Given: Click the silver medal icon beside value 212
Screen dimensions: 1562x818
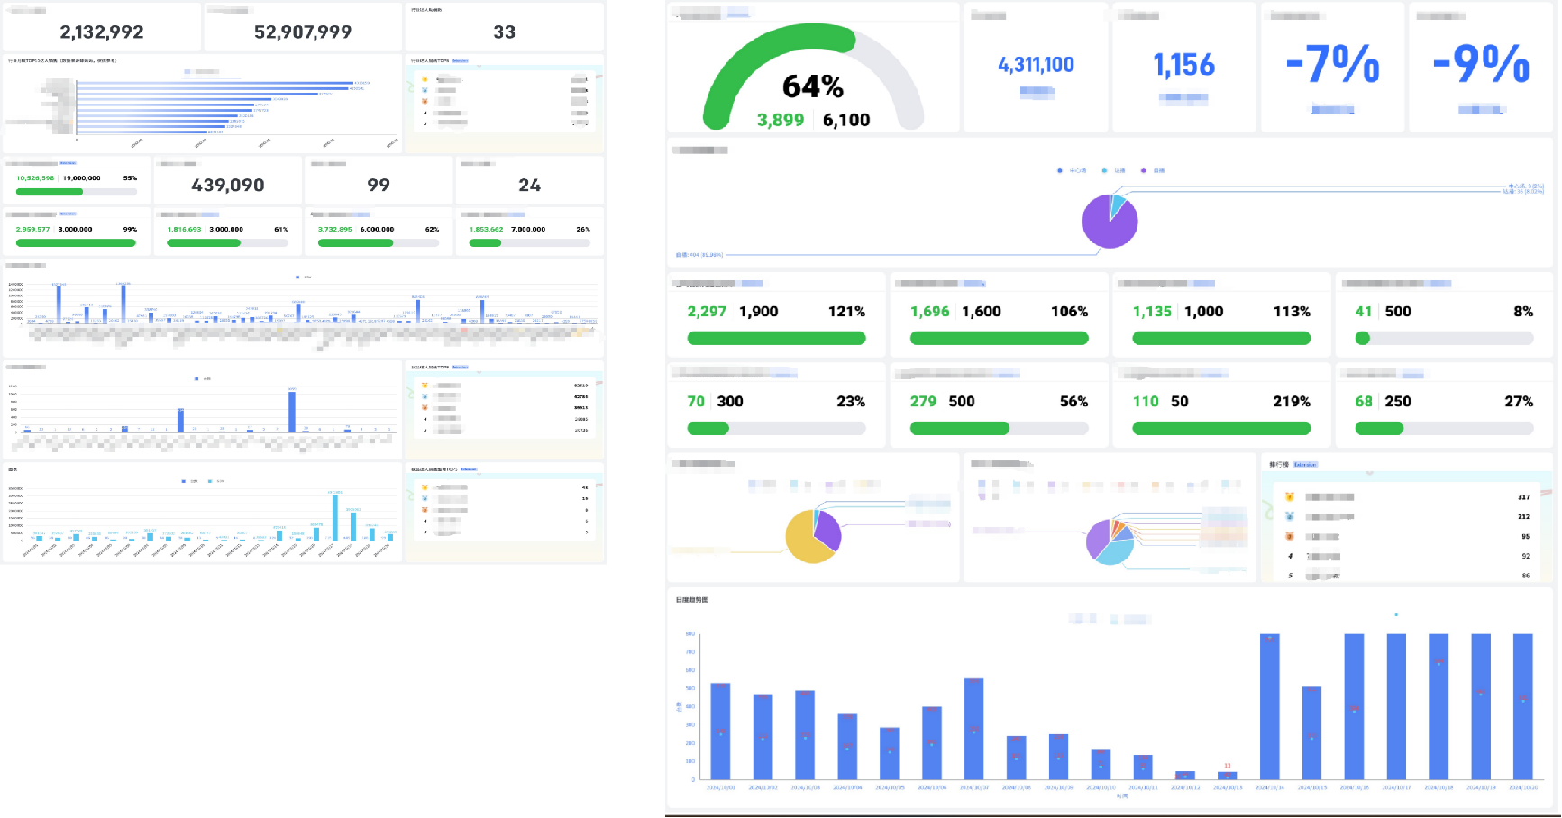Looking at the screenshot, I should coord(1290,516).
